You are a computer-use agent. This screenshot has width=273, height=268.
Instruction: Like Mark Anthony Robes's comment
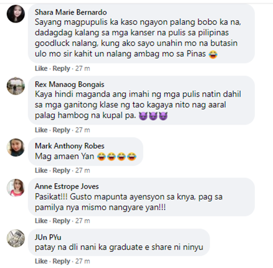(41, 170)
